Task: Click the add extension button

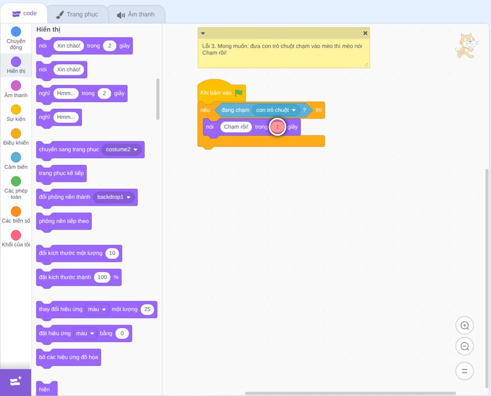Action: [x=16, y=382]
